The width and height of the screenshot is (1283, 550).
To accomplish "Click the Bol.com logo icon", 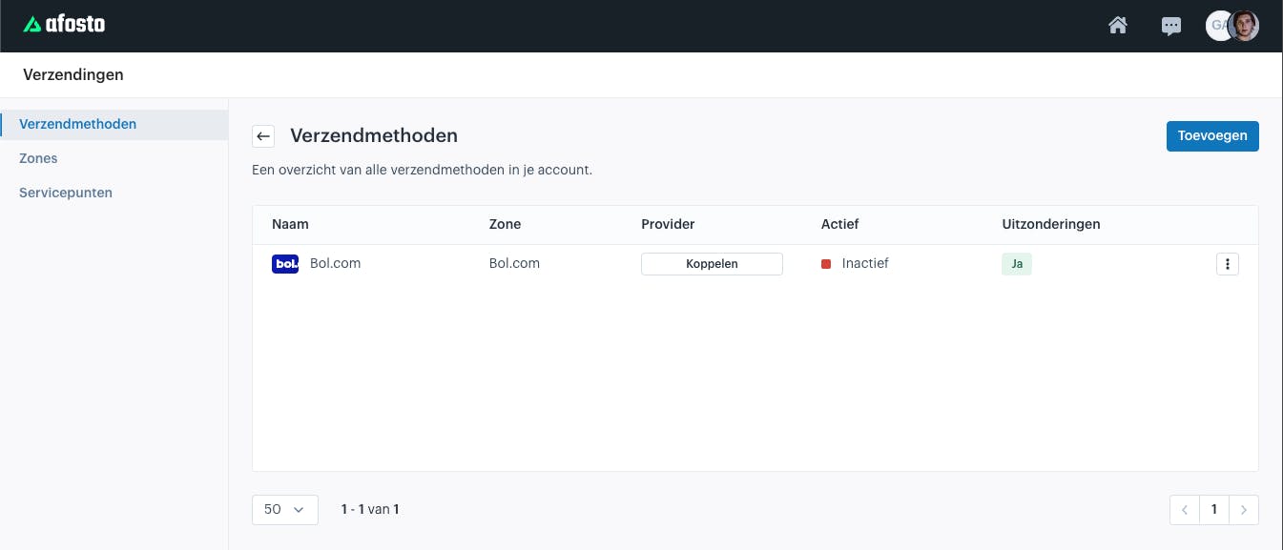I will tap(285, 264).
